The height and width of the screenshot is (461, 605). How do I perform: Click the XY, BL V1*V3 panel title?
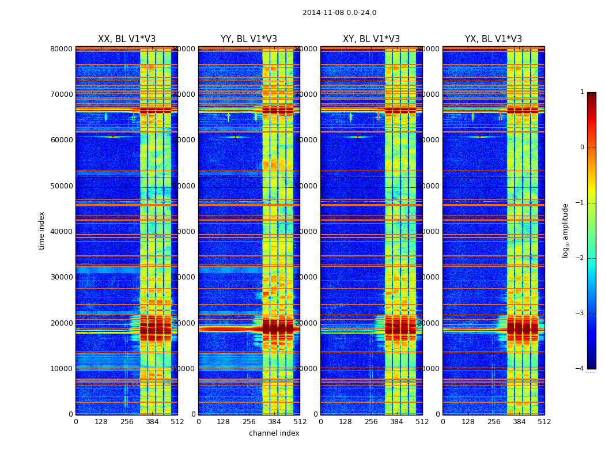pyautogui.click(x=371, y=39)
